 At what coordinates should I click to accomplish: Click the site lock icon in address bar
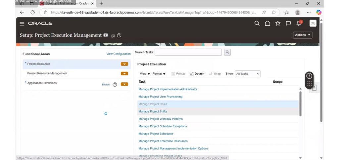click(46, 12)
